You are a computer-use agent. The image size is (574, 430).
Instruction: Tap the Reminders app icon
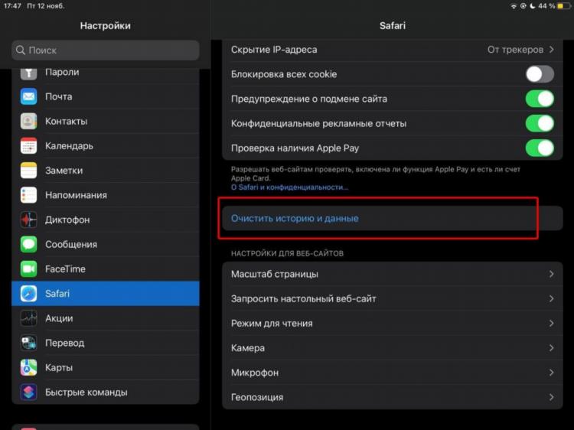pos(28,195)
